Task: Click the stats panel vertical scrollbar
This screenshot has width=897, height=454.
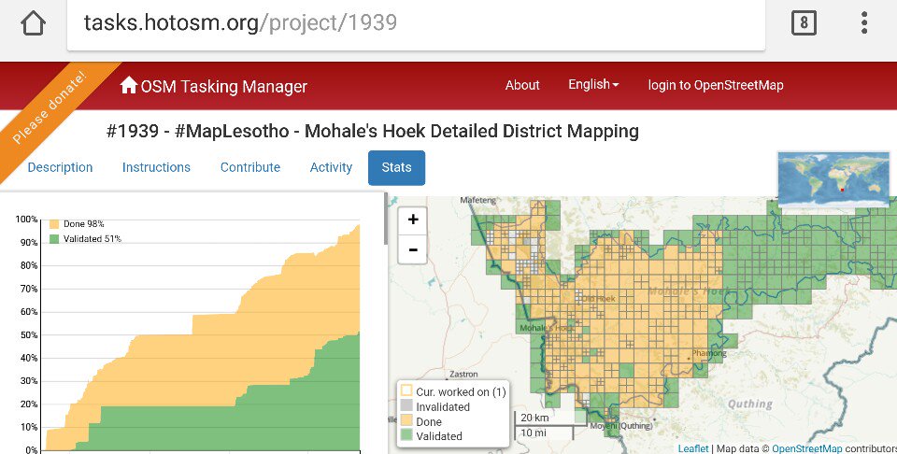Action: click(386, 219)
